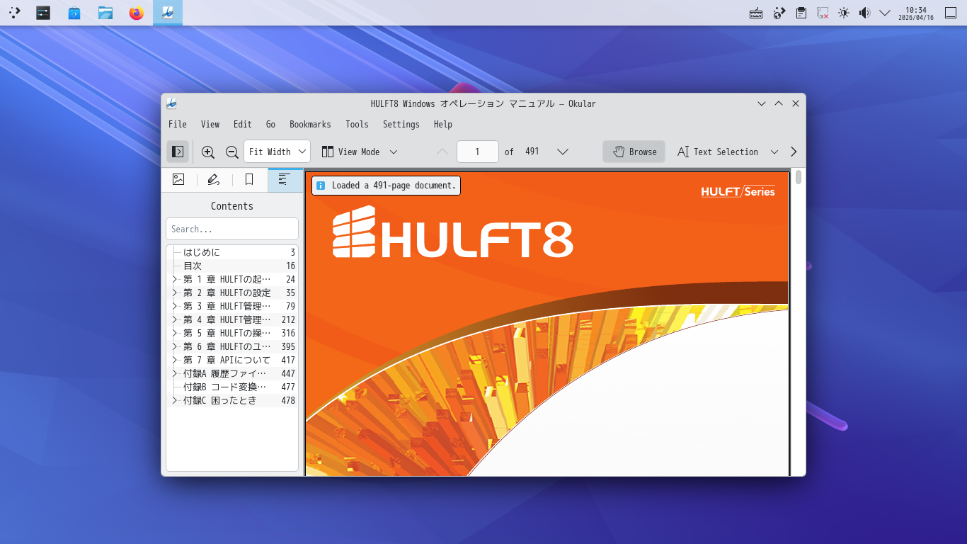Expand the 第 3 章 tree node

(175, 306)
